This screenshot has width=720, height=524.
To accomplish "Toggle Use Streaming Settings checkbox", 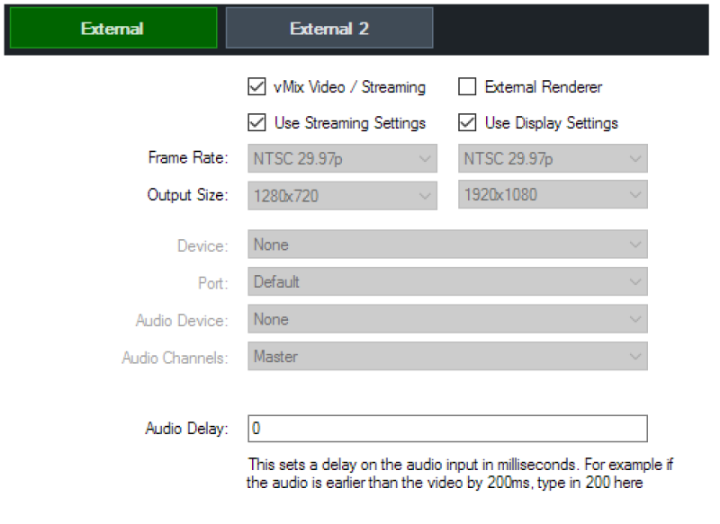I will pos(256,122).
